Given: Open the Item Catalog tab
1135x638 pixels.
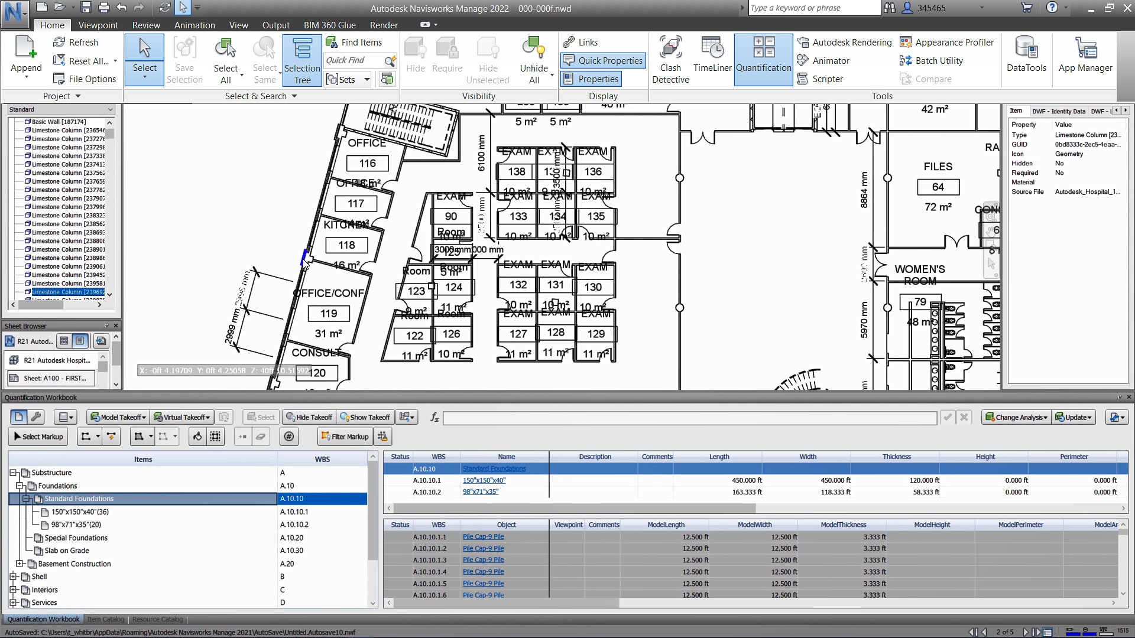Looking at the screenshot, I should coord(106,619).
